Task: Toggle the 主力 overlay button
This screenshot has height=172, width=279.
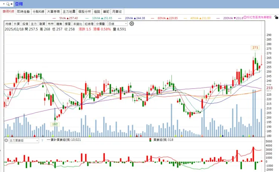Action: click(34, 24)
